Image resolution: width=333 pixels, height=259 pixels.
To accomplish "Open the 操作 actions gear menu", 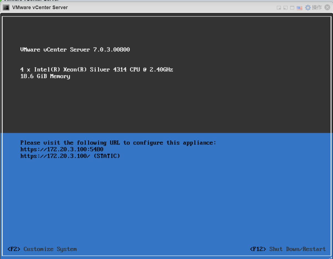I will (x=313, y=7).
